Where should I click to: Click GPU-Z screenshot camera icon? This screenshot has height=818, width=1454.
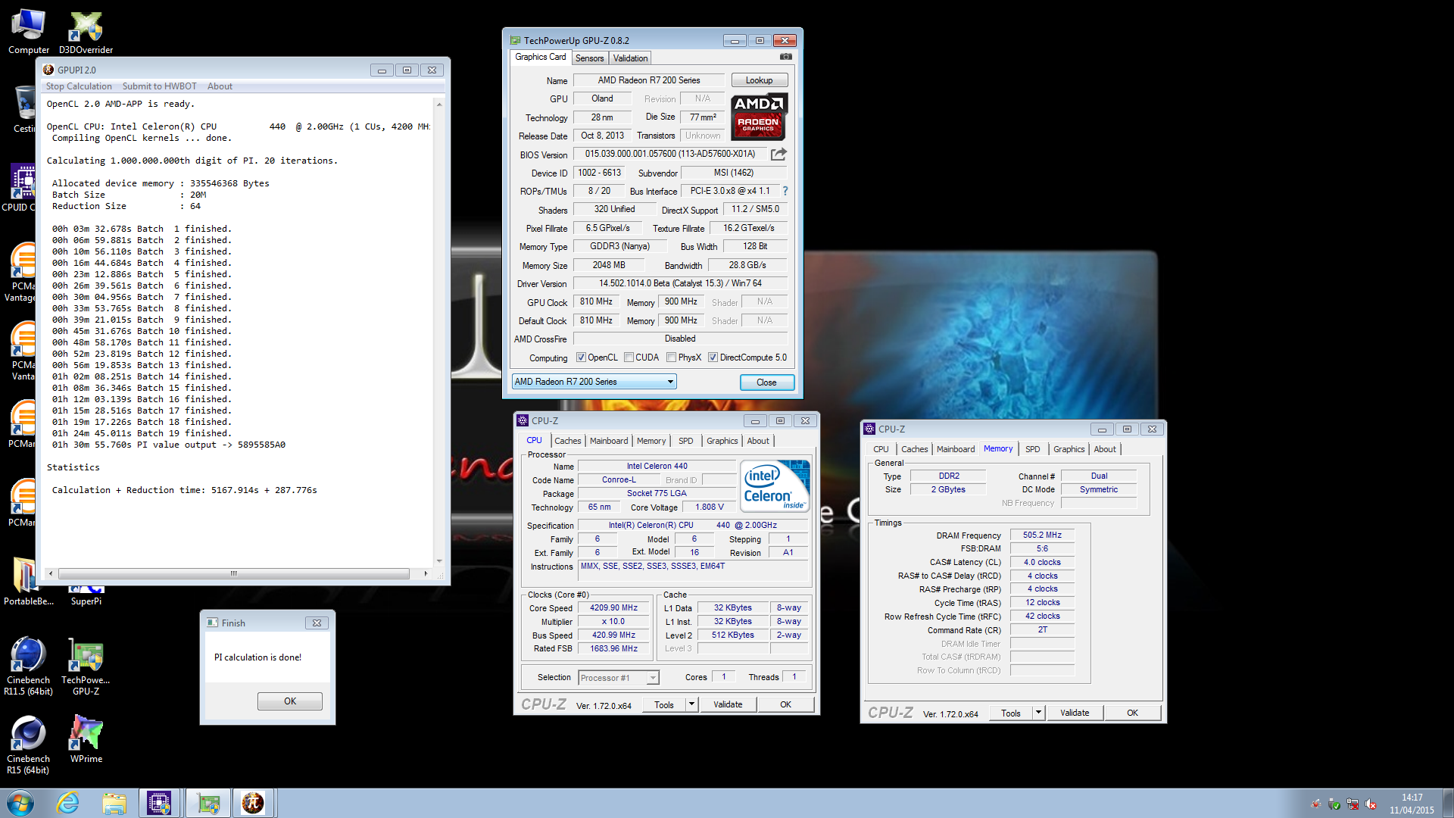[x=786, y=57]
